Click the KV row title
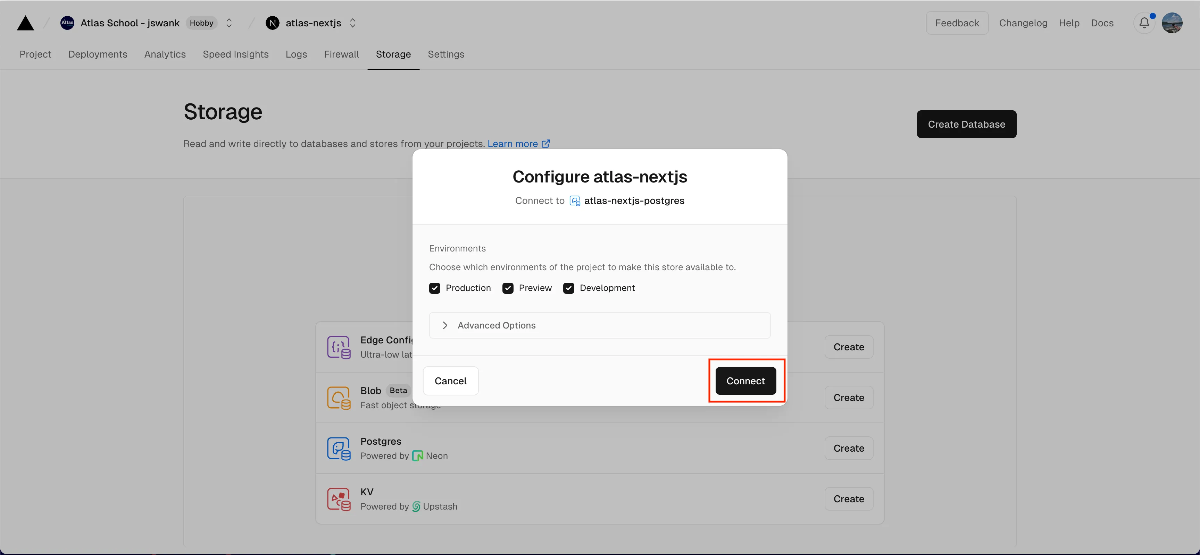The image size is (1200, 555). coord(367,492)
